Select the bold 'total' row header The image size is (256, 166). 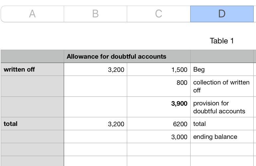pos(32,124)
